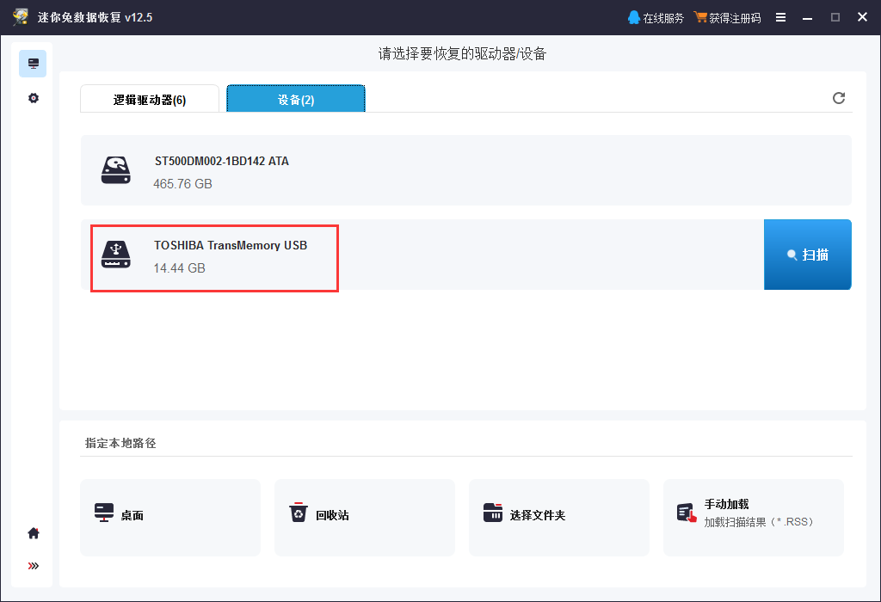This screenshot has height=602, width=881.
Task: Click the 选择文件夹 folder icon
Action: [493, 513]
